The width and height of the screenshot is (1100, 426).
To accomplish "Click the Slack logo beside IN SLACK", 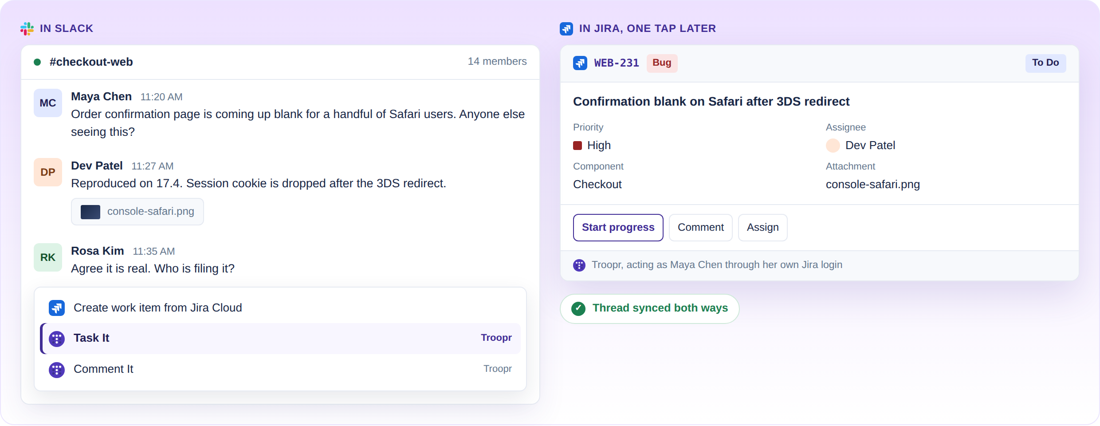I will tap(27, 29).
